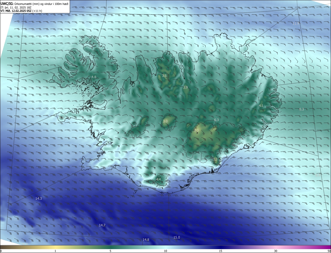Click the 6.3 value in the sea east of Iceland
Screen dimensions: 331x253
[x=302, y=109]
